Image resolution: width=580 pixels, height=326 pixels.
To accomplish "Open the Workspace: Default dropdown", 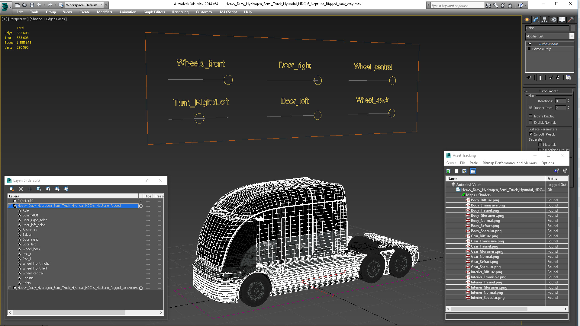I will tap(84, 5).
